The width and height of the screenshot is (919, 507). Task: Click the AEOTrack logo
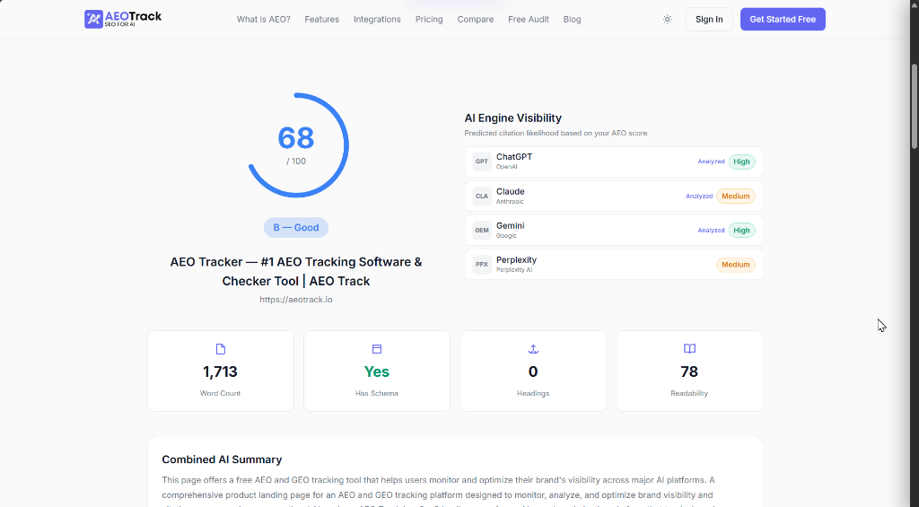click(x=122, y=19)
